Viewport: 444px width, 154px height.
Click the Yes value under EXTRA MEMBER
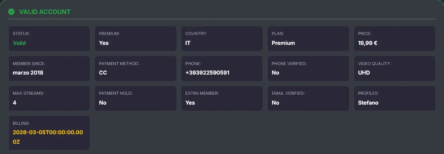pyautogui.click(x=190, y=103)
